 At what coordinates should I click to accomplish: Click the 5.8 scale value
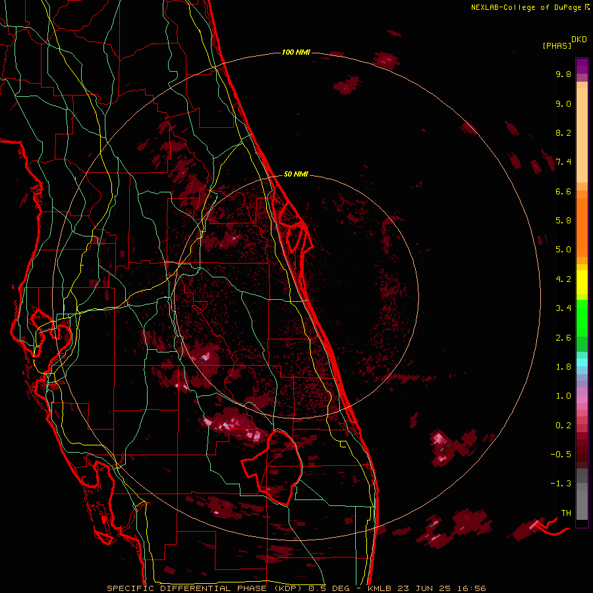tap(563, 221)
